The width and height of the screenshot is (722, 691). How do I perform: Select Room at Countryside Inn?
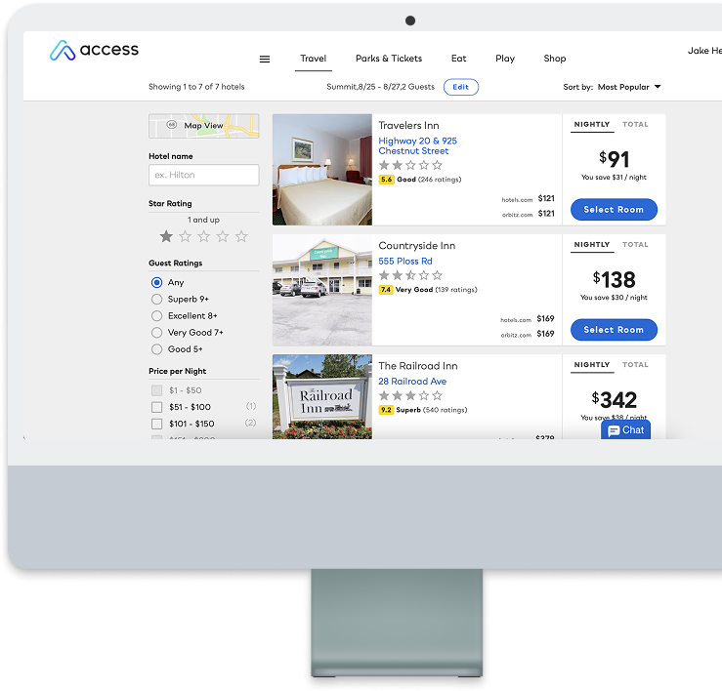[x=614, y=330]
